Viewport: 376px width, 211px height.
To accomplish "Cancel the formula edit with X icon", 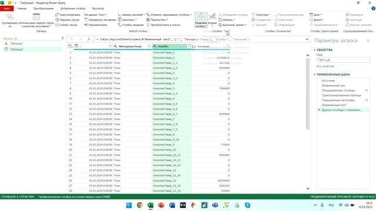I will (72, 39).
